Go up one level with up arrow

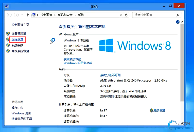pyautogui.click(x=27, y=15)
